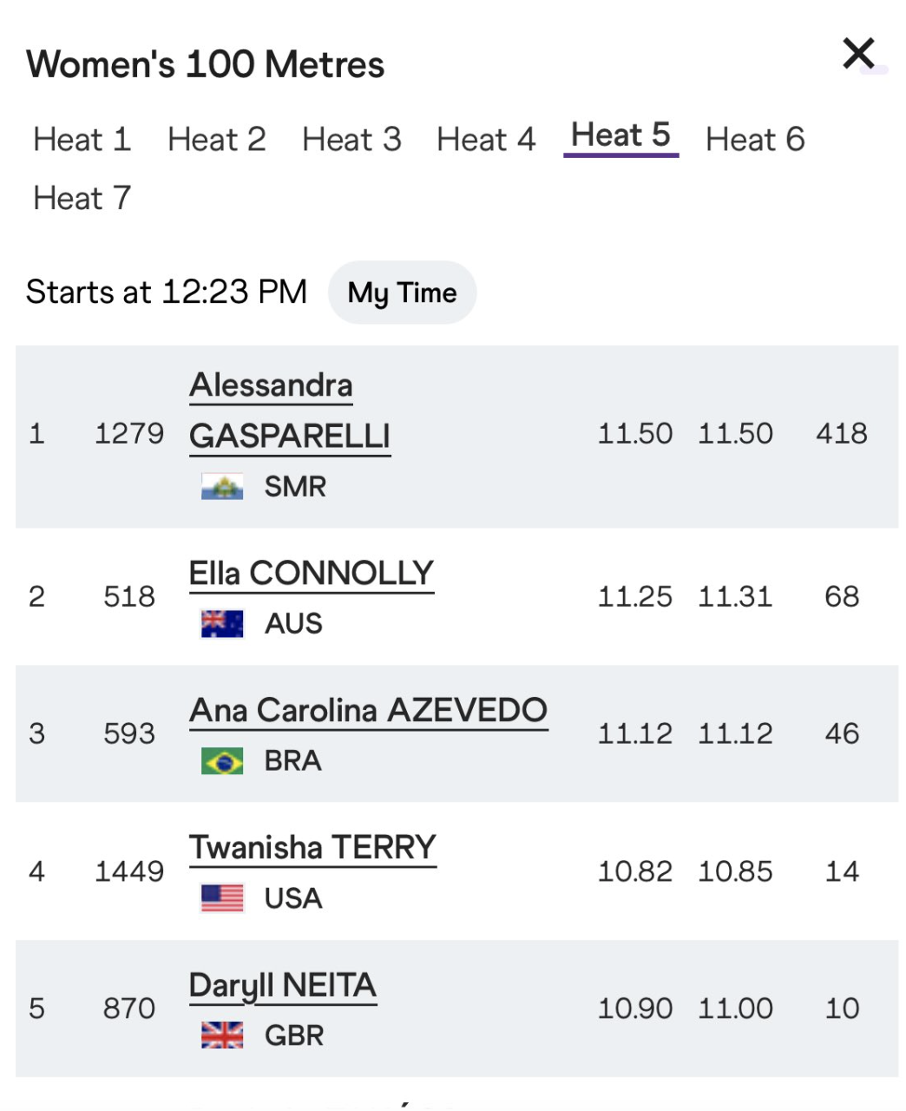Click the Australian flag icon

[x=222, y=623]
